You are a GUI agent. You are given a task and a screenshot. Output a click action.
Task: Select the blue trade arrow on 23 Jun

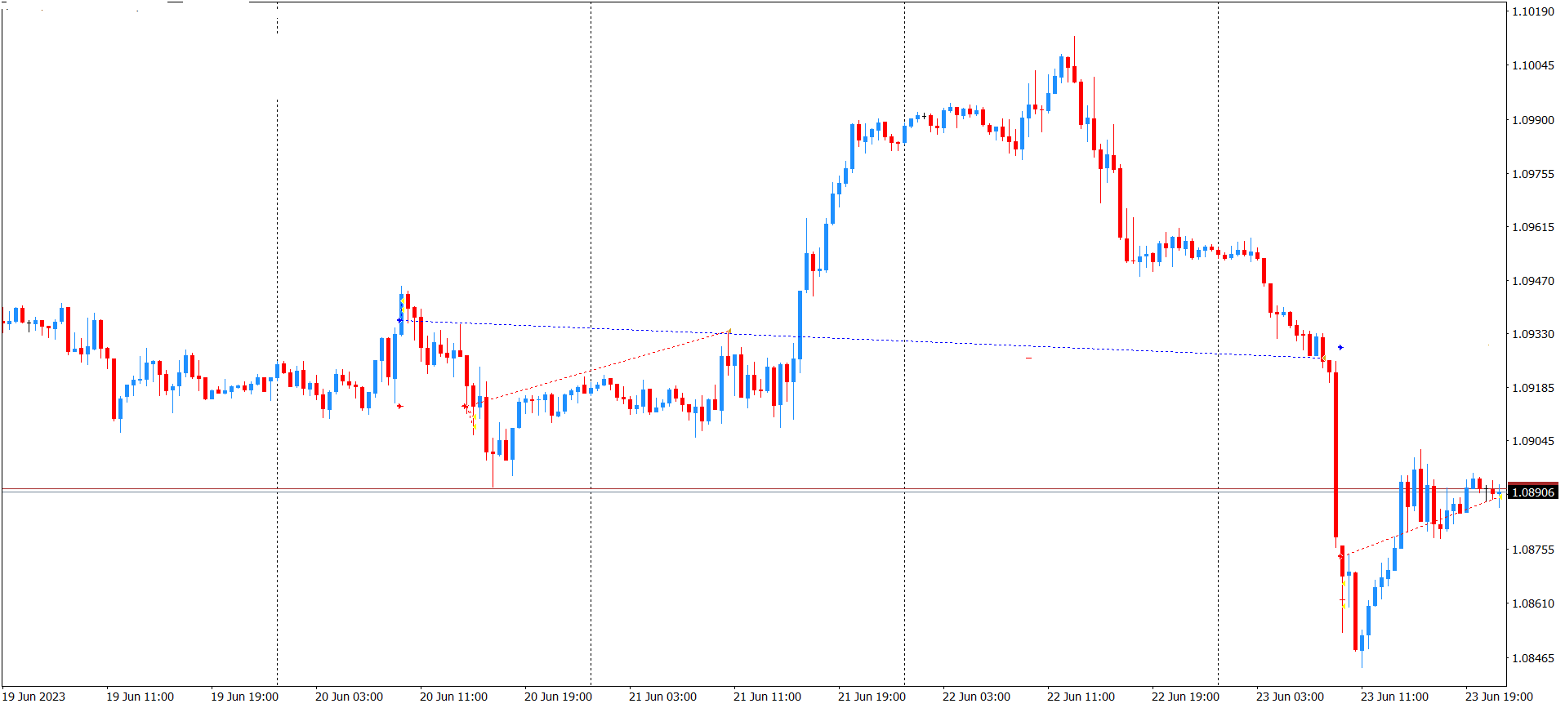pos(1340,348)
